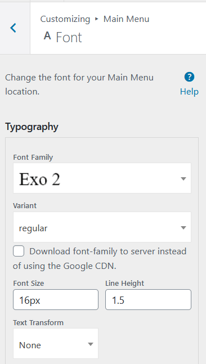Open the Help link
The width and height of the screenshot is (206, 364).
point(189,92)
